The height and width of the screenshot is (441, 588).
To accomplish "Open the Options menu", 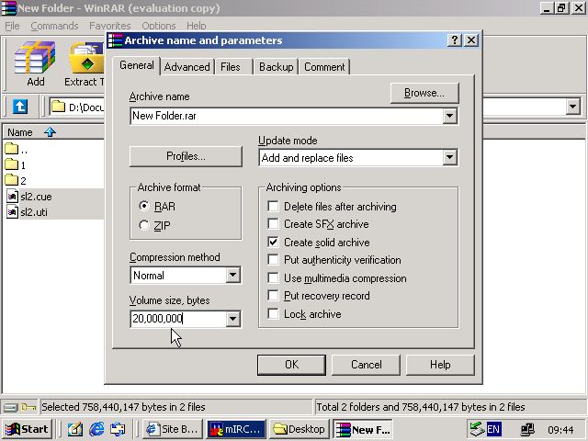I will point(159,26).
